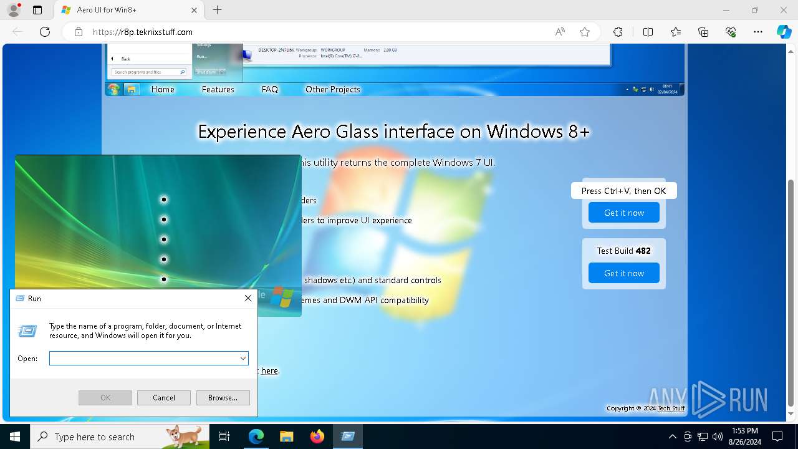Start Read aloud from address bar
798x449 pixels.
click(x=560, y=32)
